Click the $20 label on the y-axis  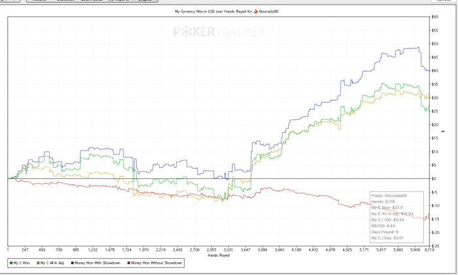click(x=435, y=125)
